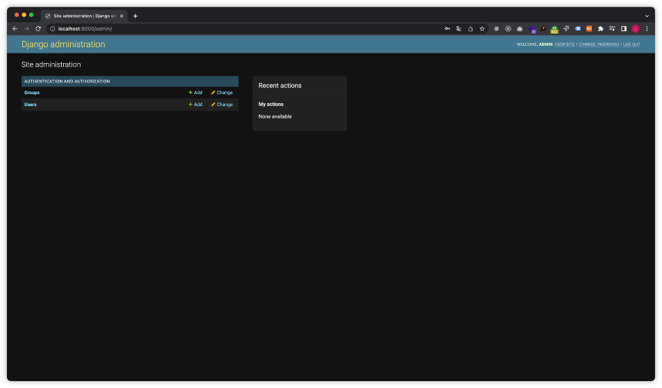Open the Users model link
Image resolution: width=662 pixels, height=388 pixels.
[x=31, y=104]
